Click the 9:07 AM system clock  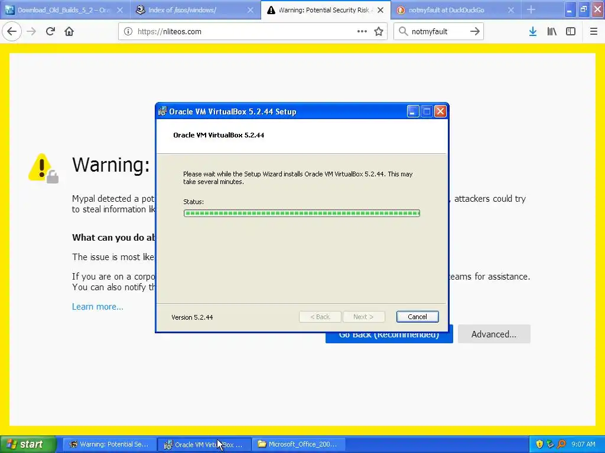pyautogui.click(x=583, y=445)
